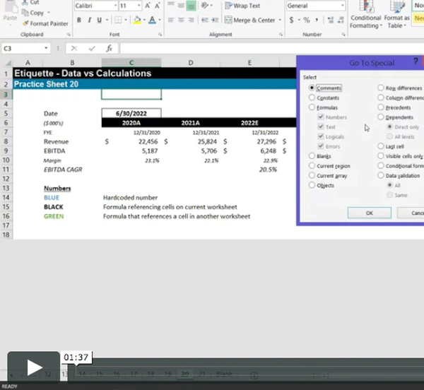This screenshot has height=390, width=424.
Task: Apply Percent Style format
Action: click(x=307, y=20)
